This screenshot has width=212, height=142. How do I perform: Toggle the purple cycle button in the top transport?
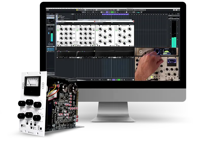click(107, 12)
